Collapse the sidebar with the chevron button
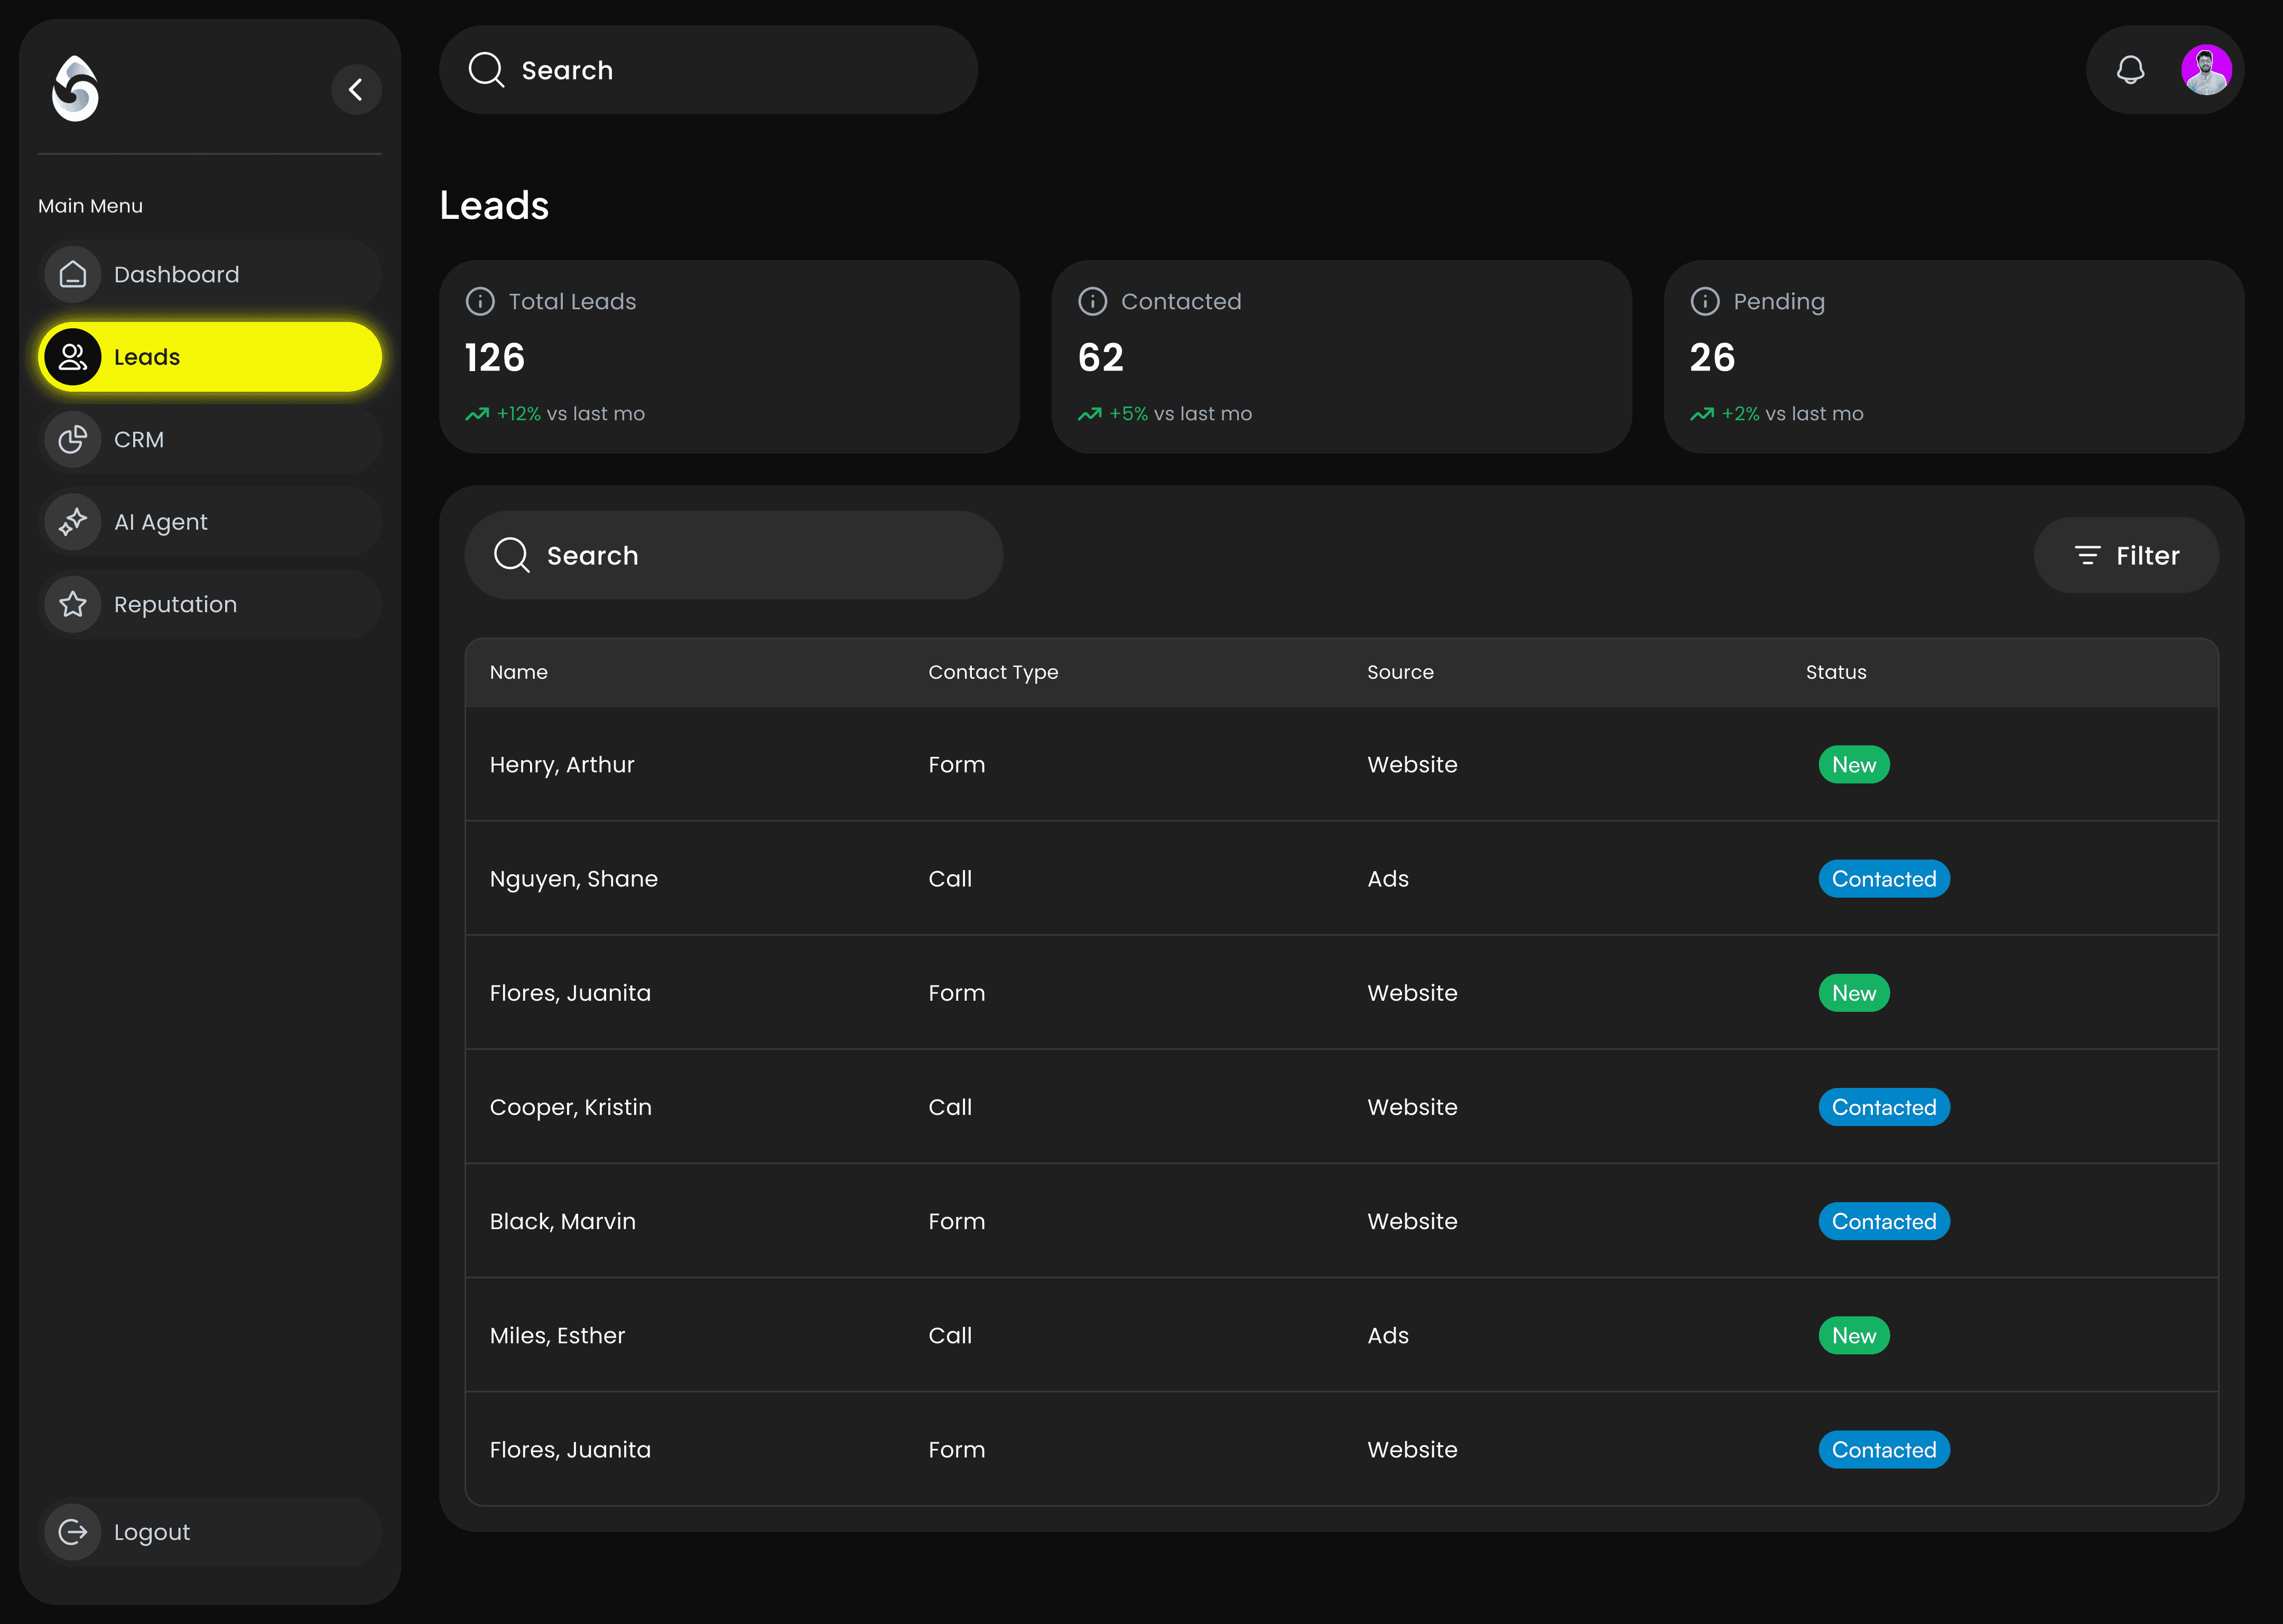 coord(356,89)
